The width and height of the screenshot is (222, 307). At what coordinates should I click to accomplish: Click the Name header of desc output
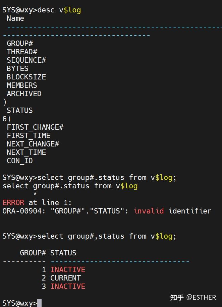(x=15, y=18)
